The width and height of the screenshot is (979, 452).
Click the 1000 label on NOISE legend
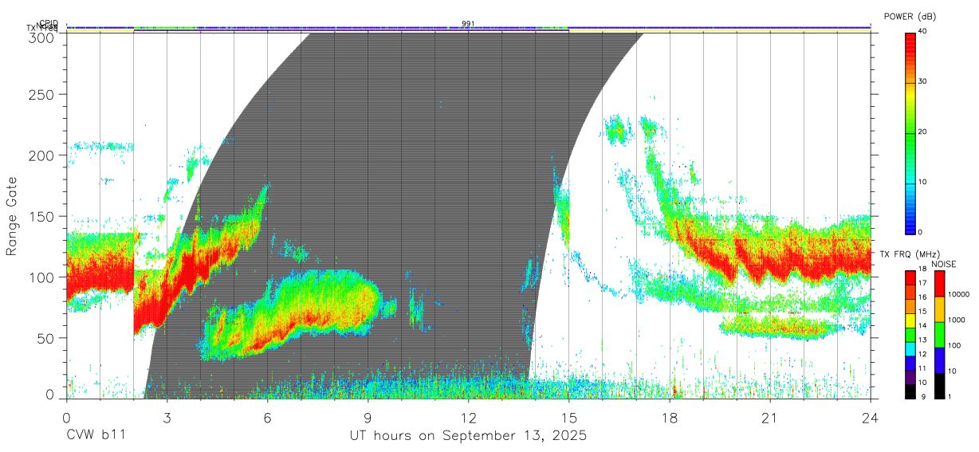point(956,320)
